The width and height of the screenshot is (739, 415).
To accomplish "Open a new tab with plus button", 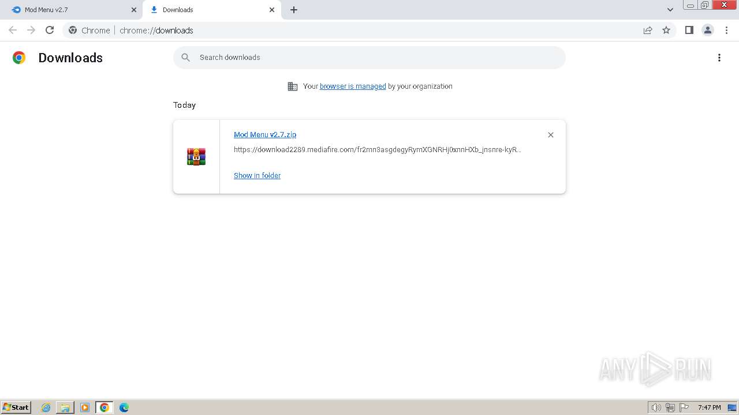I will point(294,10).
